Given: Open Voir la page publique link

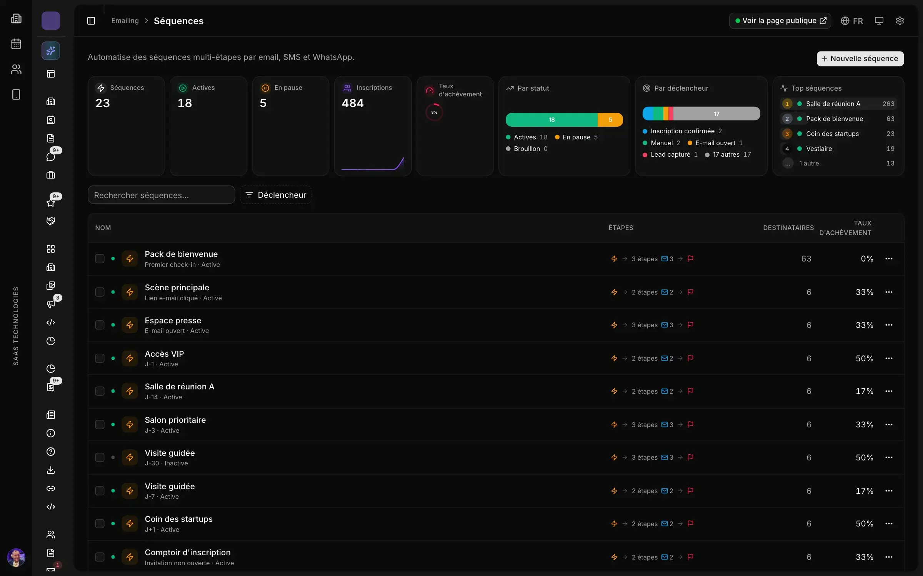Looking at the screenshot, I should pyautogui.click(x=780, y=21).
